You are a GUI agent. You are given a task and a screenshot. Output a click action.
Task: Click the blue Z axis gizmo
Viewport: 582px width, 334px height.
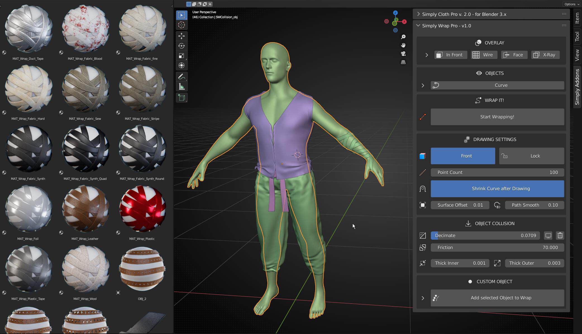pos(395,13)
